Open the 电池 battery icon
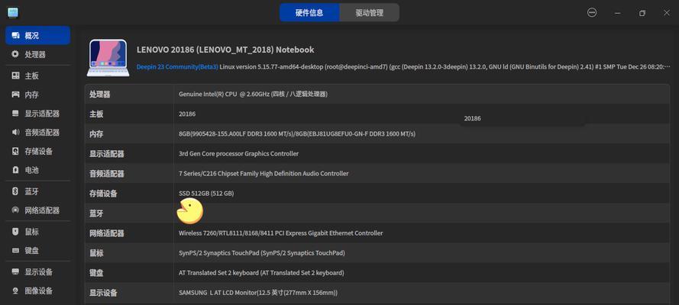Screen dimensions: 679x305 pyautogui.click(x=15, y=170)
